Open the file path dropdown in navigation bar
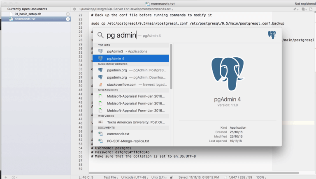Image resolution: width=316 pixels, height=179 pixels. (126, 9)
